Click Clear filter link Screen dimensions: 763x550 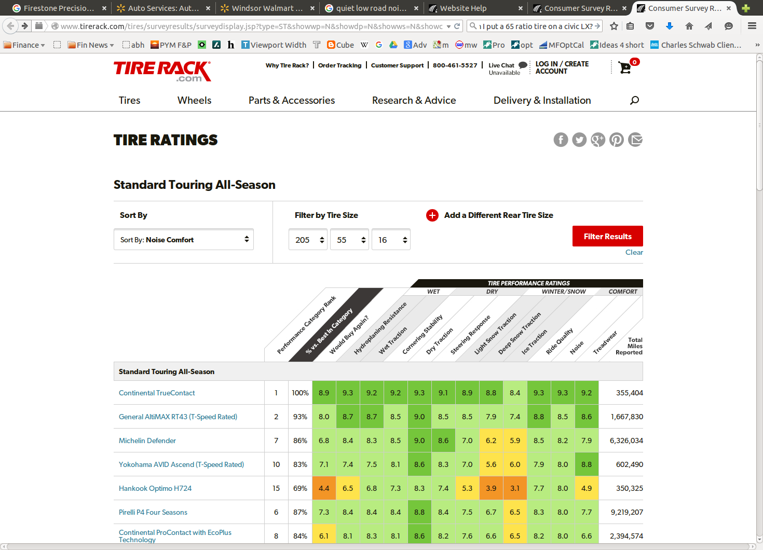point(634,252)
